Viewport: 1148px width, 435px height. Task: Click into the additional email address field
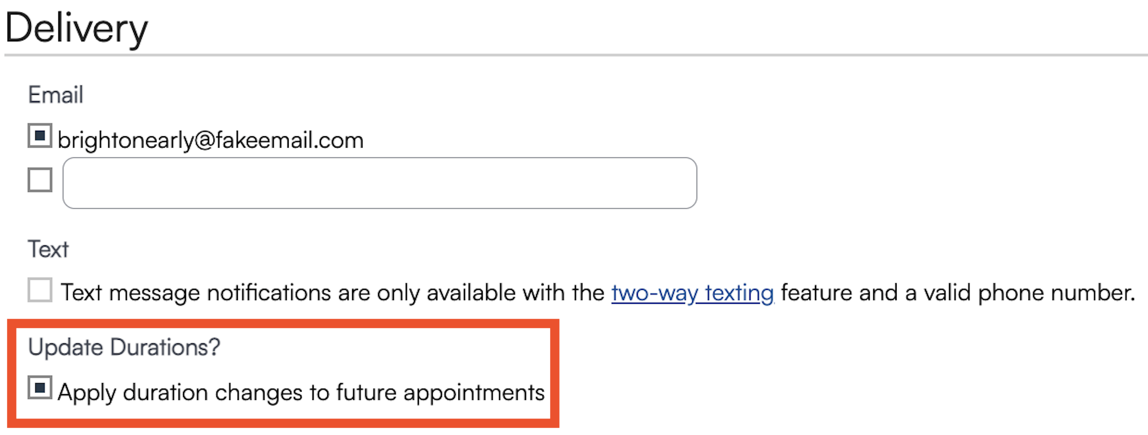[379, 183]
